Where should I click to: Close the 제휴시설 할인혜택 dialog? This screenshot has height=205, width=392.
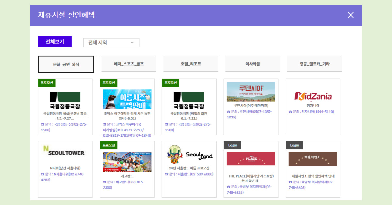[x=351, y=15]
